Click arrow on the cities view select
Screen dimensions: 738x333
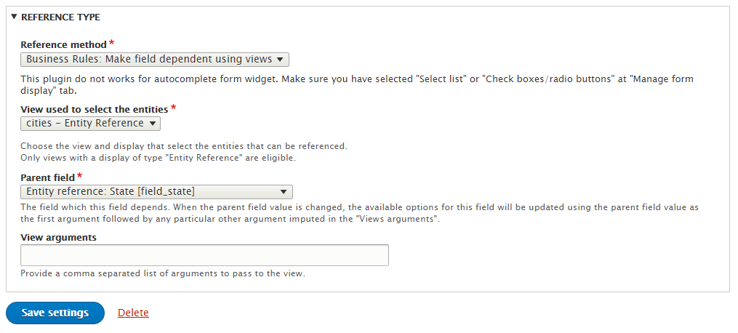click(152, 124)
